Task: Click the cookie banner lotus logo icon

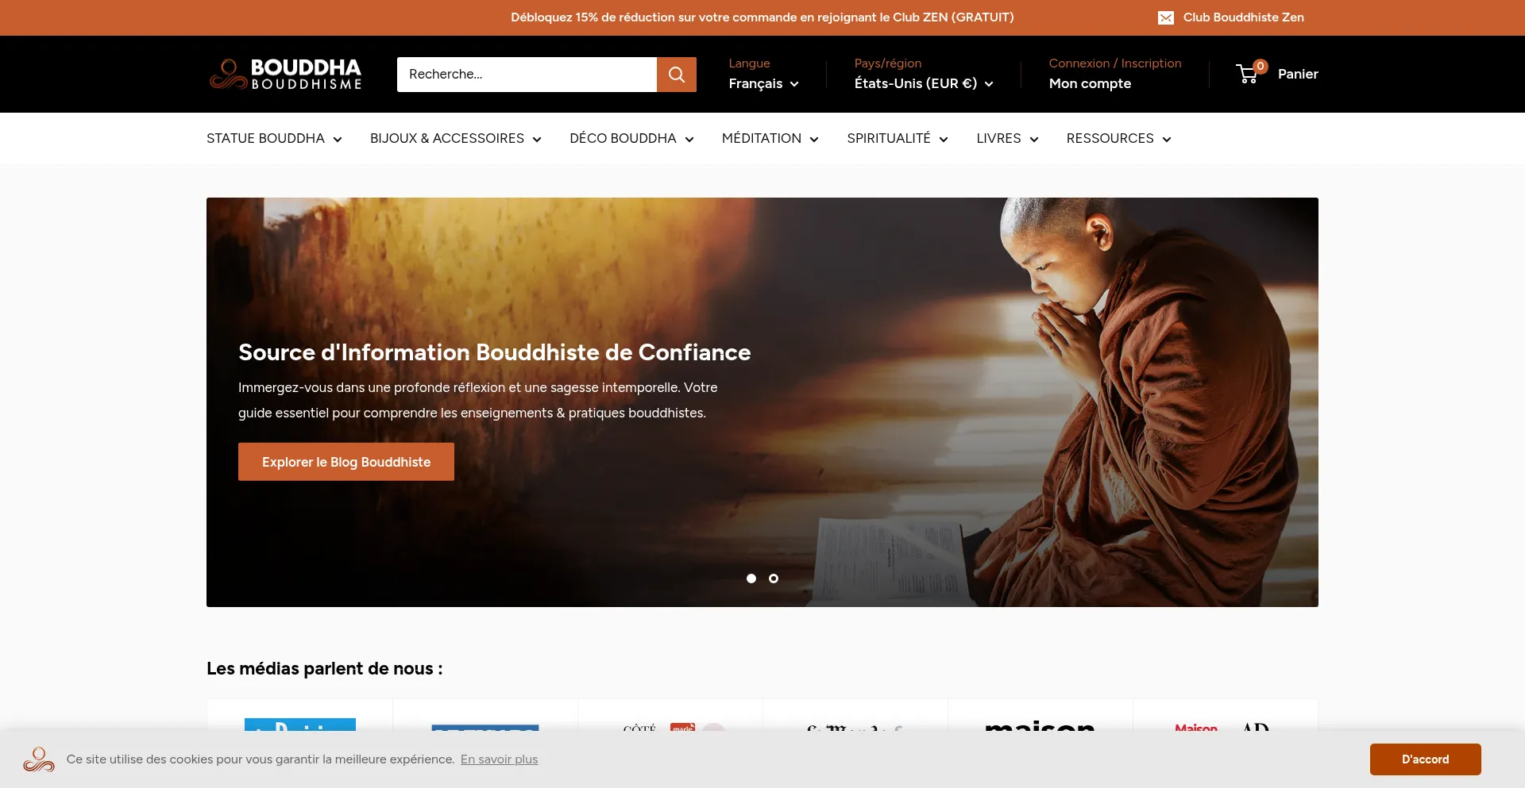Action: (x=39, y=759)
